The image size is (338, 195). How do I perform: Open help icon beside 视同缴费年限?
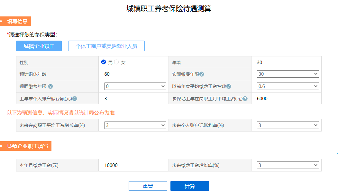50,86
